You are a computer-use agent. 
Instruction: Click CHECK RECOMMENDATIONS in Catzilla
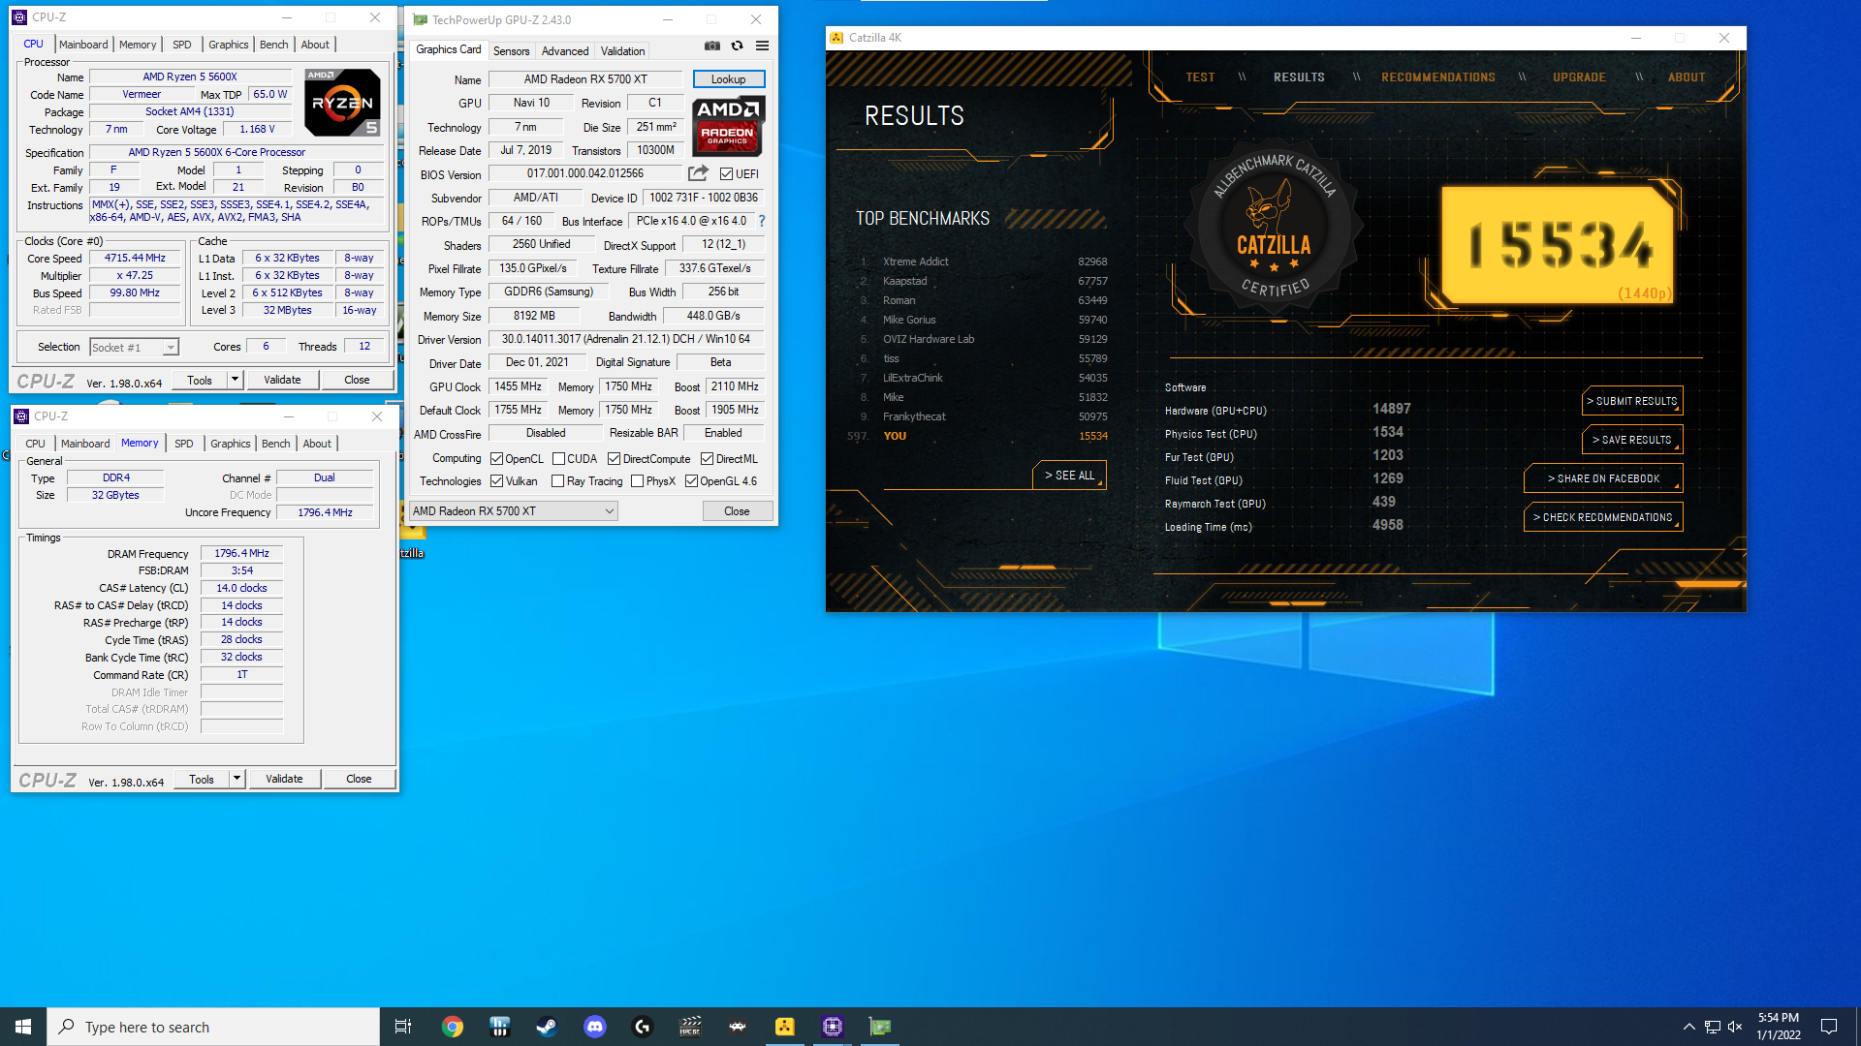[1603, 517]
